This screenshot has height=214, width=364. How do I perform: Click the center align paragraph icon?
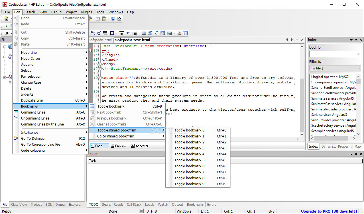pyautogui.click(x=105, y=33)
